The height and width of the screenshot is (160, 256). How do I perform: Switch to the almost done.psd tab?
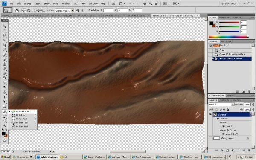point(11,15)
